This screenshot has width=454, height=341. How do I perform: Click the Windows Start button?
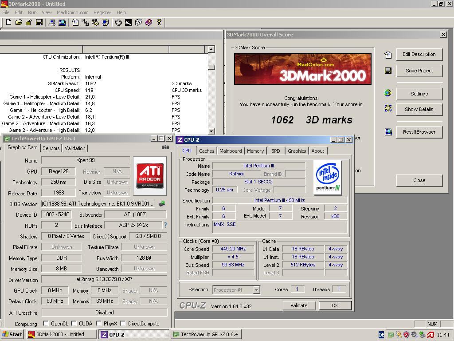[12, 334]
